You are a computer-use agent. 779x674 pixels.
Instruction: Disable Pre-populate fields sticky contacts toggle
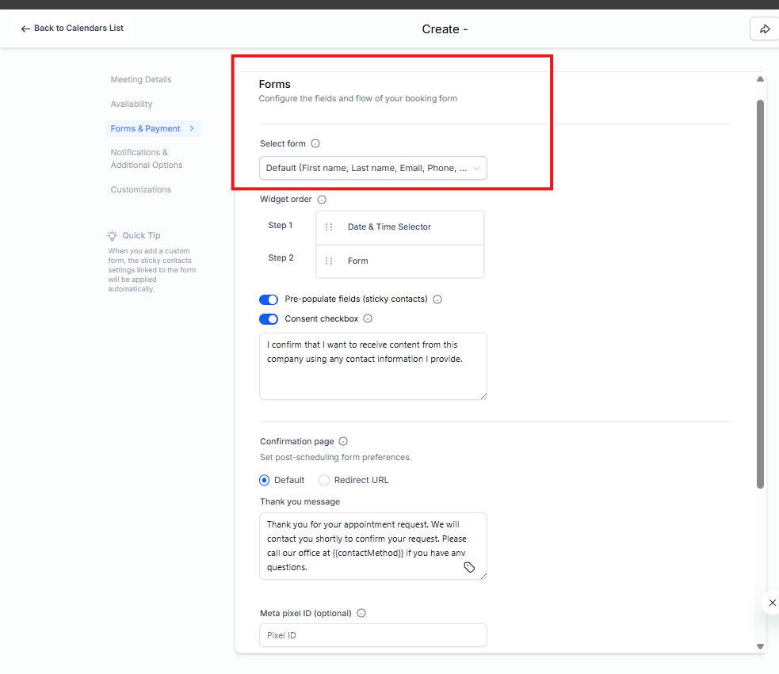[x=269, y=299]
